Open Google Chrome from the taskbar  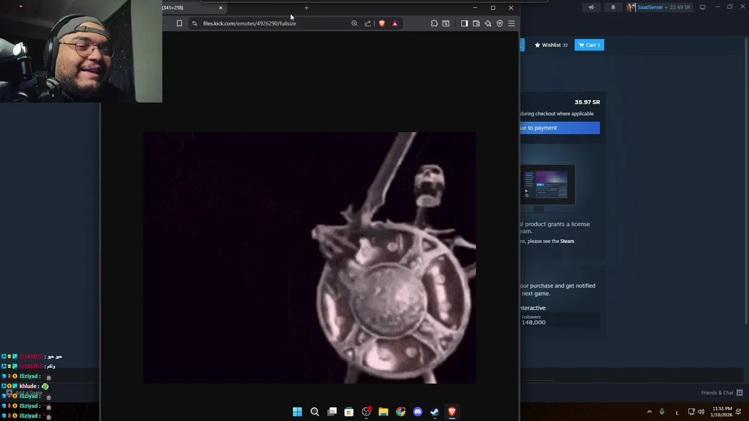(x=400, y=412)
